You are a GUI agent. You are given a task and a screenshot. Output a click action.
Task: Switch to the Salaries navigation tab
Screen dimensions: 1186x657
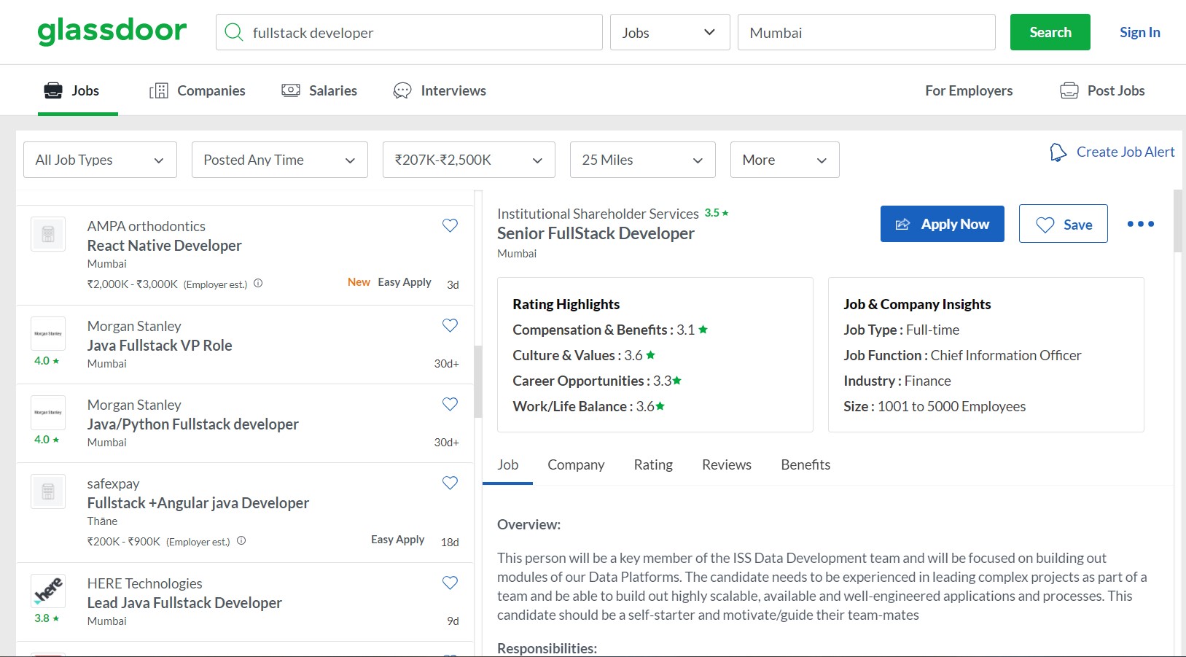(319, 90)
